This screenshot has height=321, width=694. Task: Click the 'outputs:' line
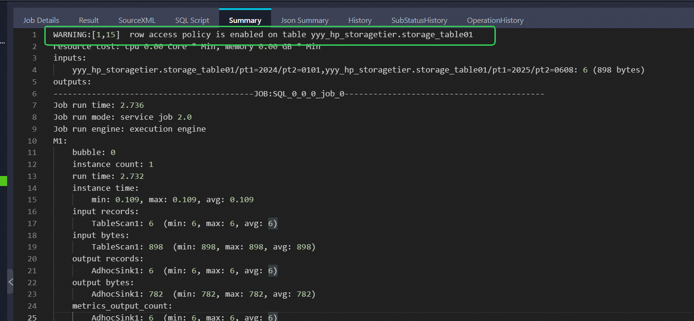tap(72, 82)
